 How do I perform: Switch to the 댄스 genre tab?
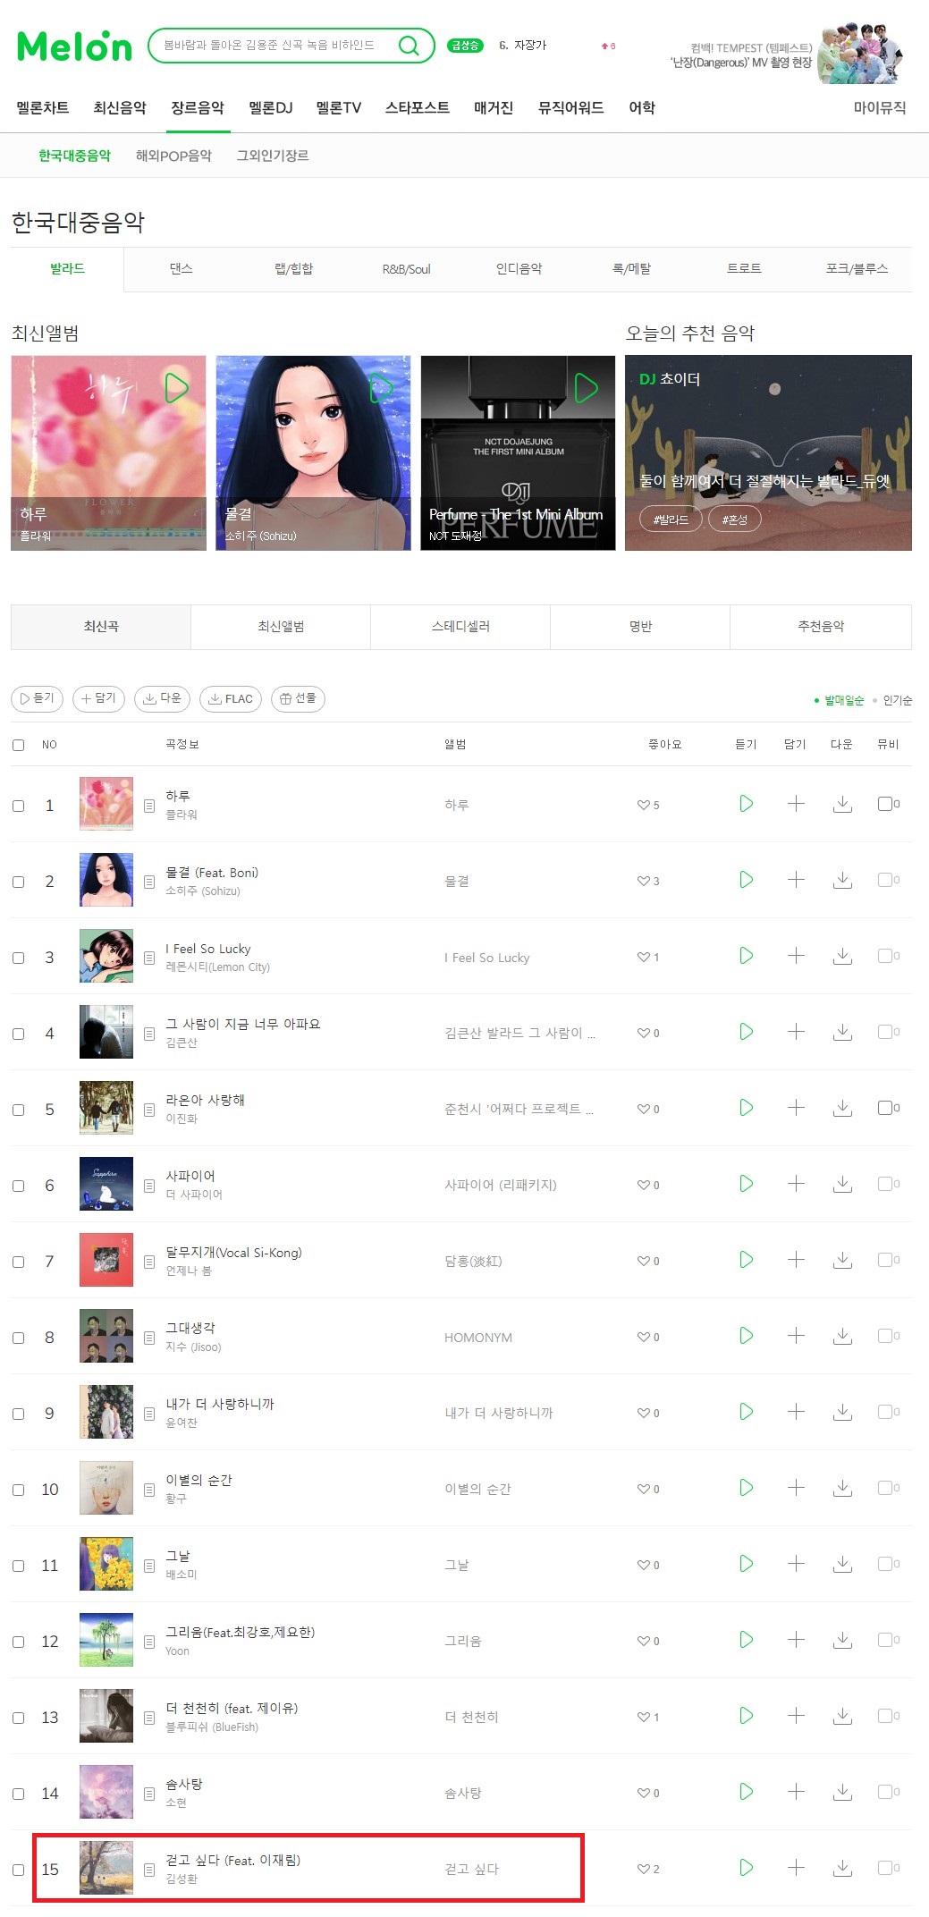[182, 269]
